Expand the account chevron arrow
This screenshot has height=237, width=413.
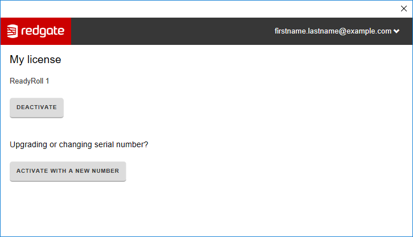[397, 32]
